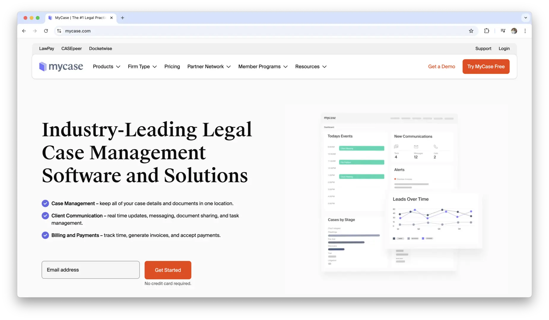Screen dimensions: 549x320
Task: View site information icon in the address bar
Action: 59,31
